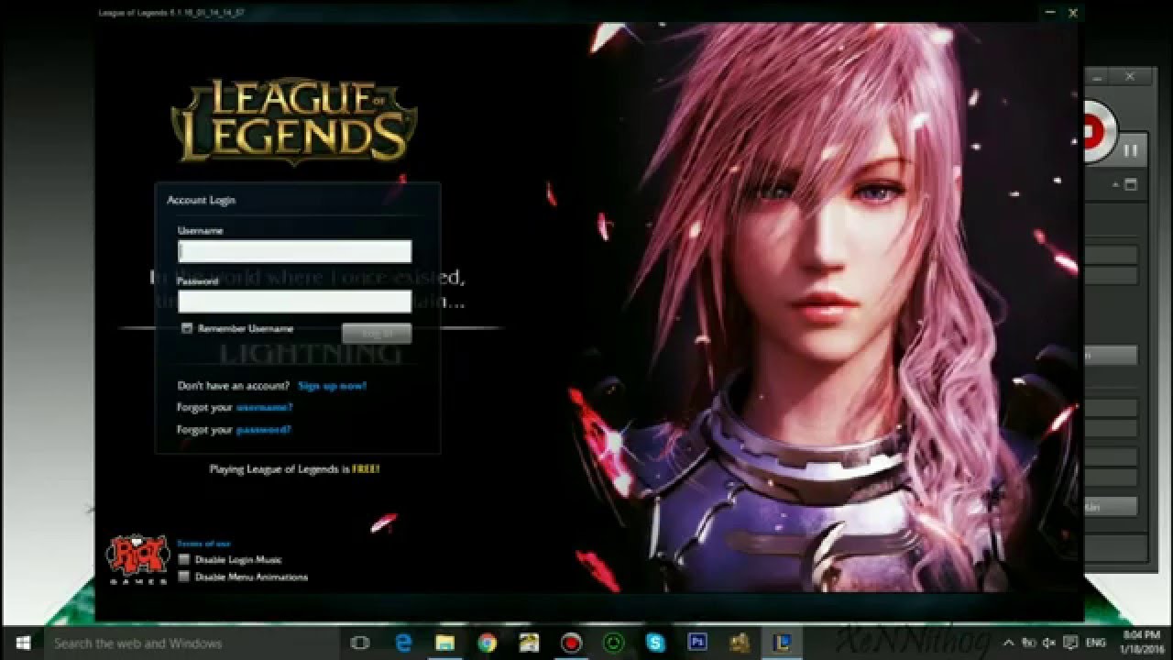Open the network tray icon
1173x660 pixels.
point(1028,643)
